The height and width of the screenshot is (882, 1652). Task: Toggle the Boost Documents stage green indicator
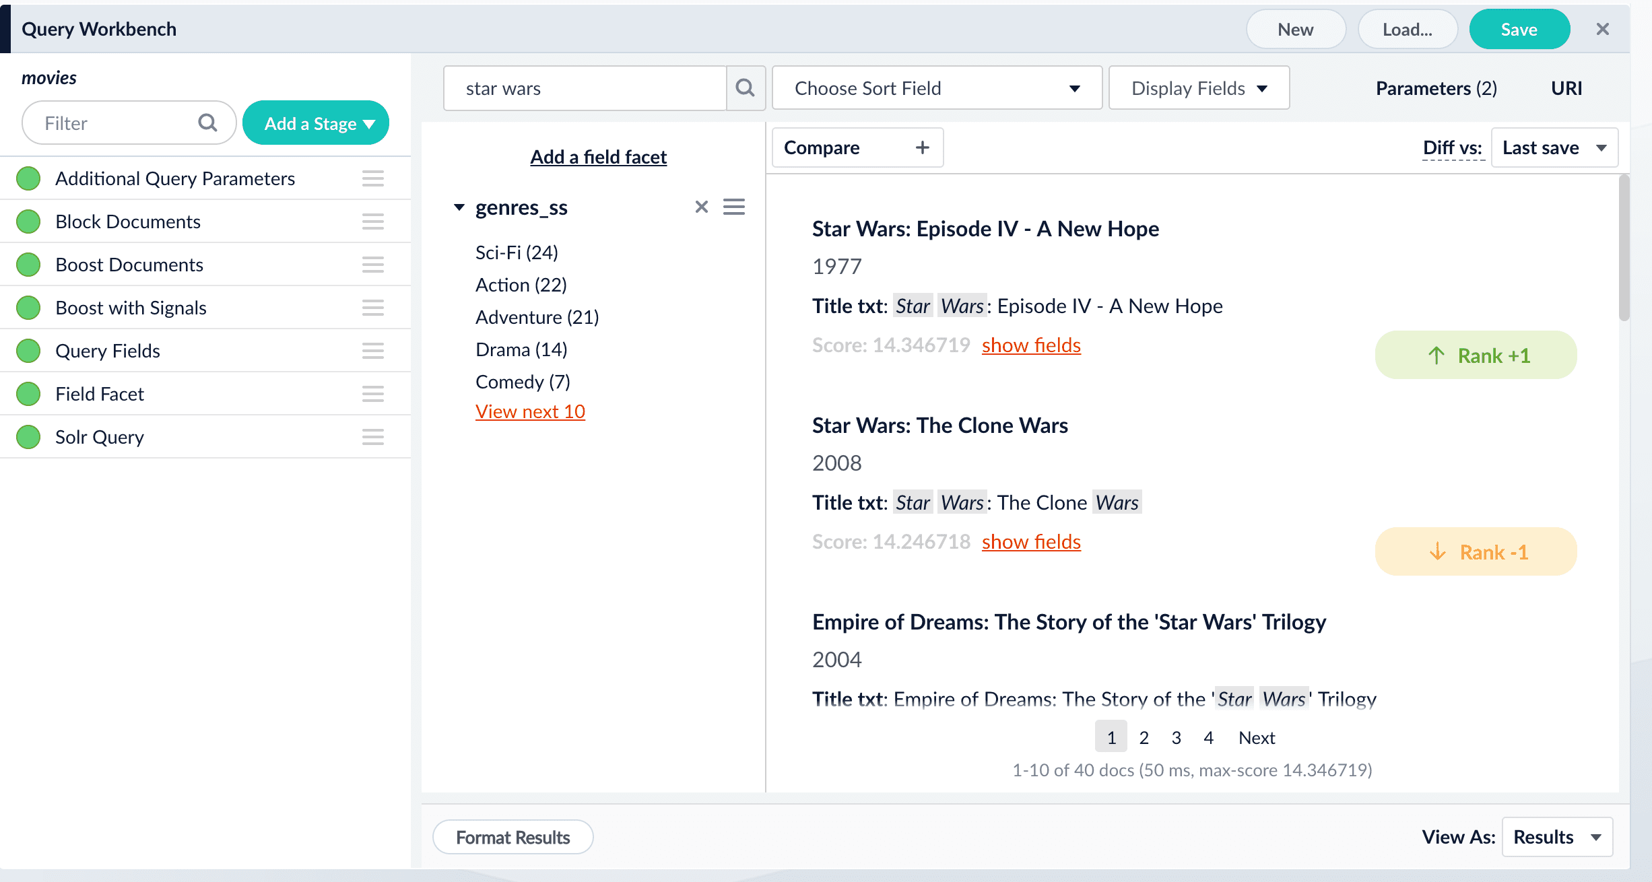tap(28, 265)
